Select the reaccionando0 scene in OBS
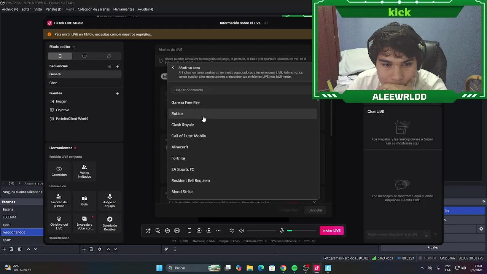The image size is (487, 274). pyautogui.click(x=22, y=232)
